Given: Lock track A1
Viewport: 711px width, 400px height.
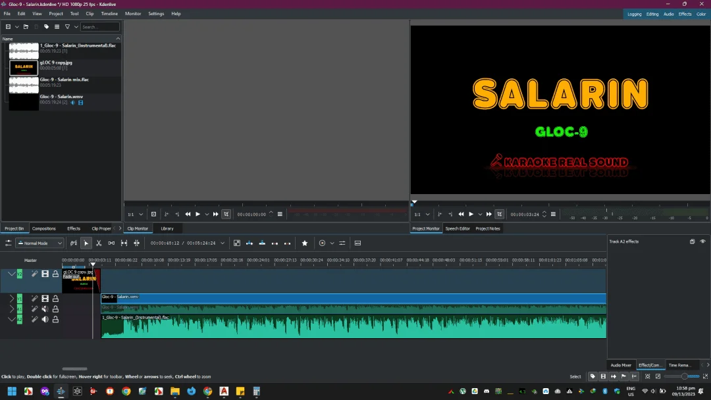Looking at the screenshot, I should pos(55,309).
